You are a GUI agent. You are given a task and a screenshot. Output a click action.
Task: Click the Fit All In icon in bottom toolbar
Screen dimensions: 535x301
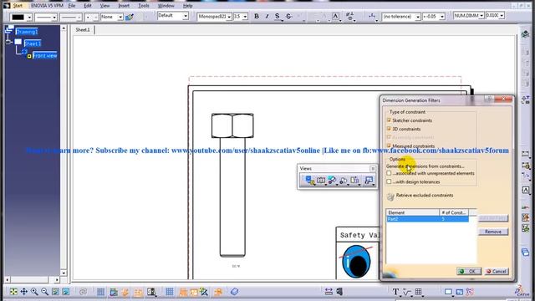(13, 292)
